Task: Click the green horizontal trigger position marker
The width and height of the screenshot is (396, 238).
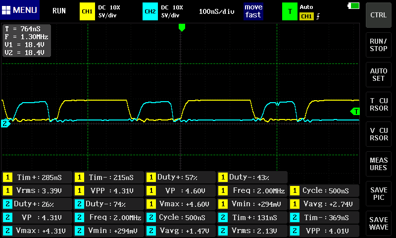Action: pyautogui.click(x=182, y=27)
